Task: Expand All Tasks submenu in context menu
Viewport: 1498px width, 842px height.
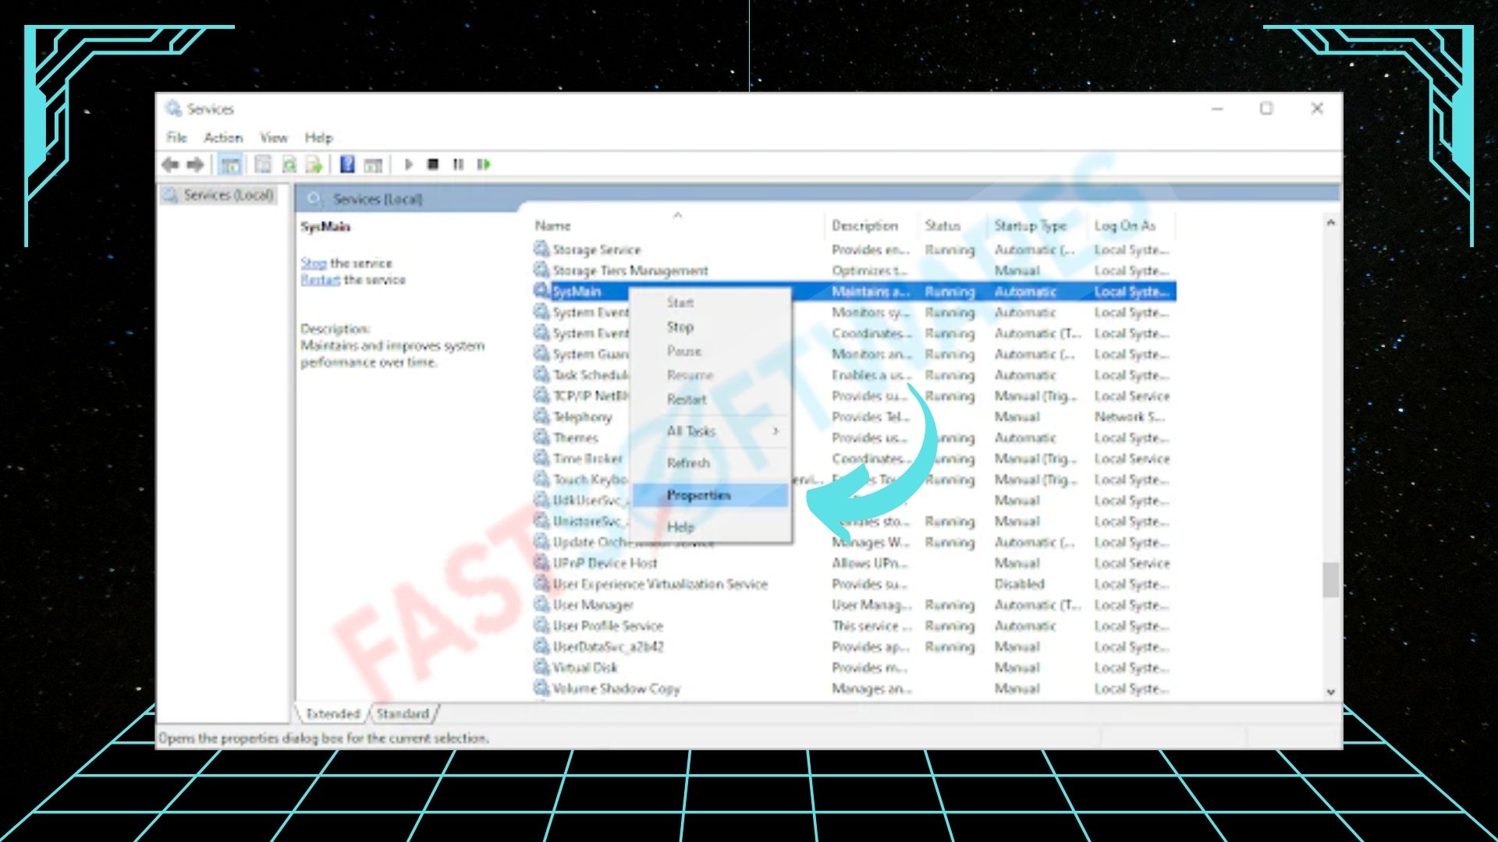Action: [712, 431]
